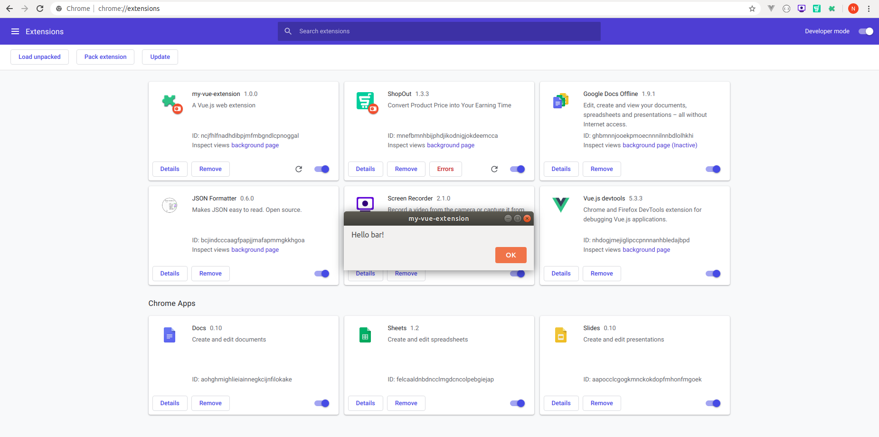Click the Load unpacked button

pyautogui.click(x=39, y=57)
